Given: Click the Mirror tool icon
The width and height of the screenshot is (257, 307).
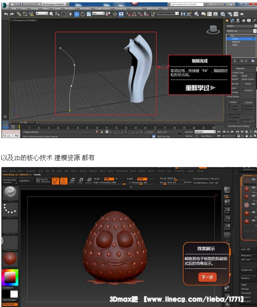Looking at the screenshot, I should [x=183, y=14].
